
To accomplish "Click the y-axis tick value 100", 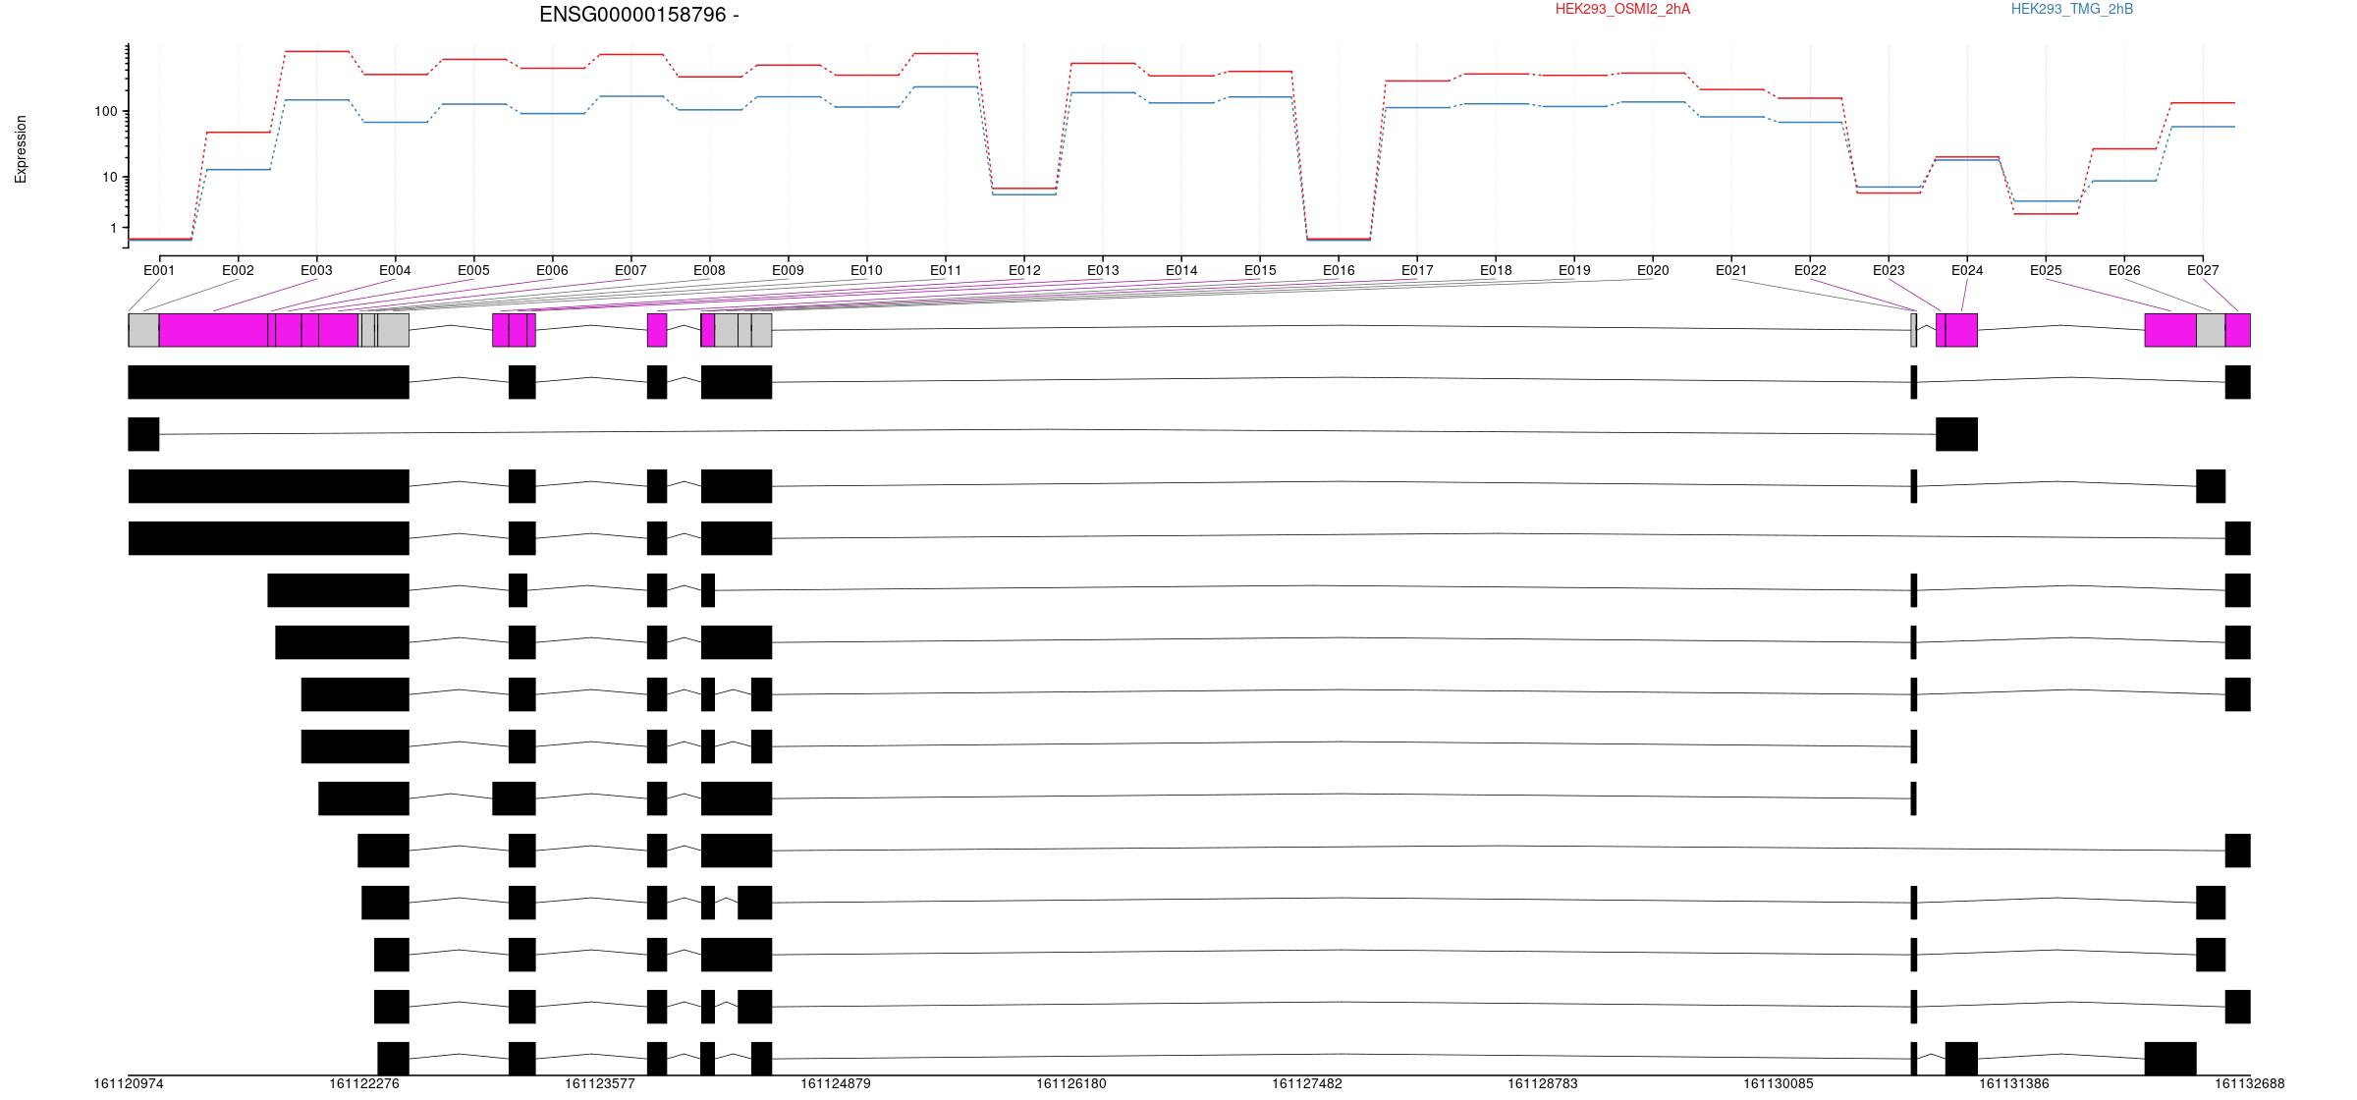I will (105, 111).
